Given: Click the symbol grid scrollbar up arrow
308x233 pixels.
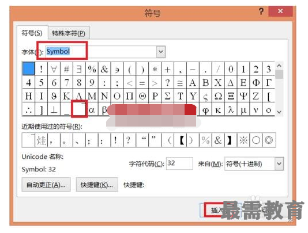Looking at the screenshot, I should tap(279, 66).
